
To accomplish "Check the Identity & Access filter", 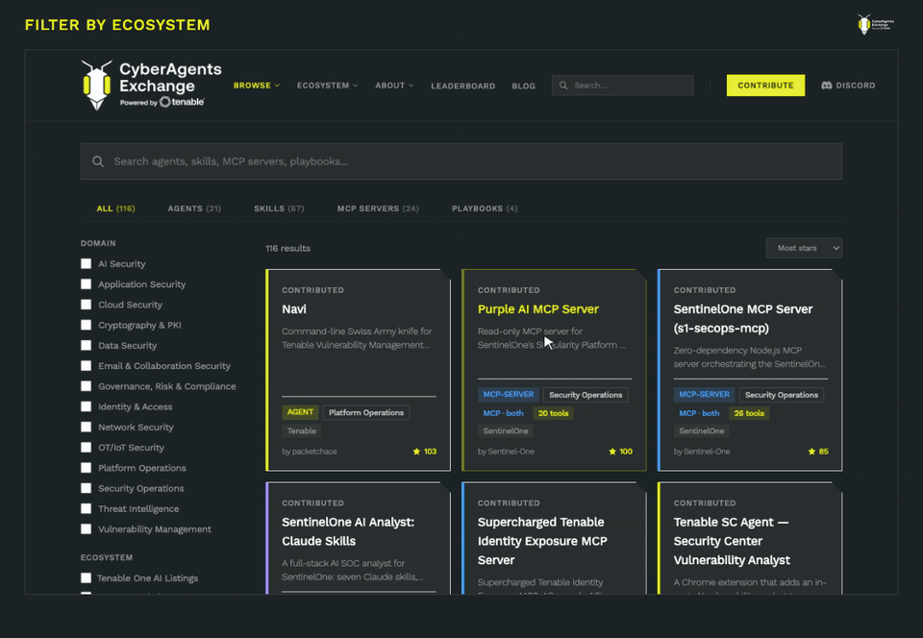I will click(x=86, y=406).
